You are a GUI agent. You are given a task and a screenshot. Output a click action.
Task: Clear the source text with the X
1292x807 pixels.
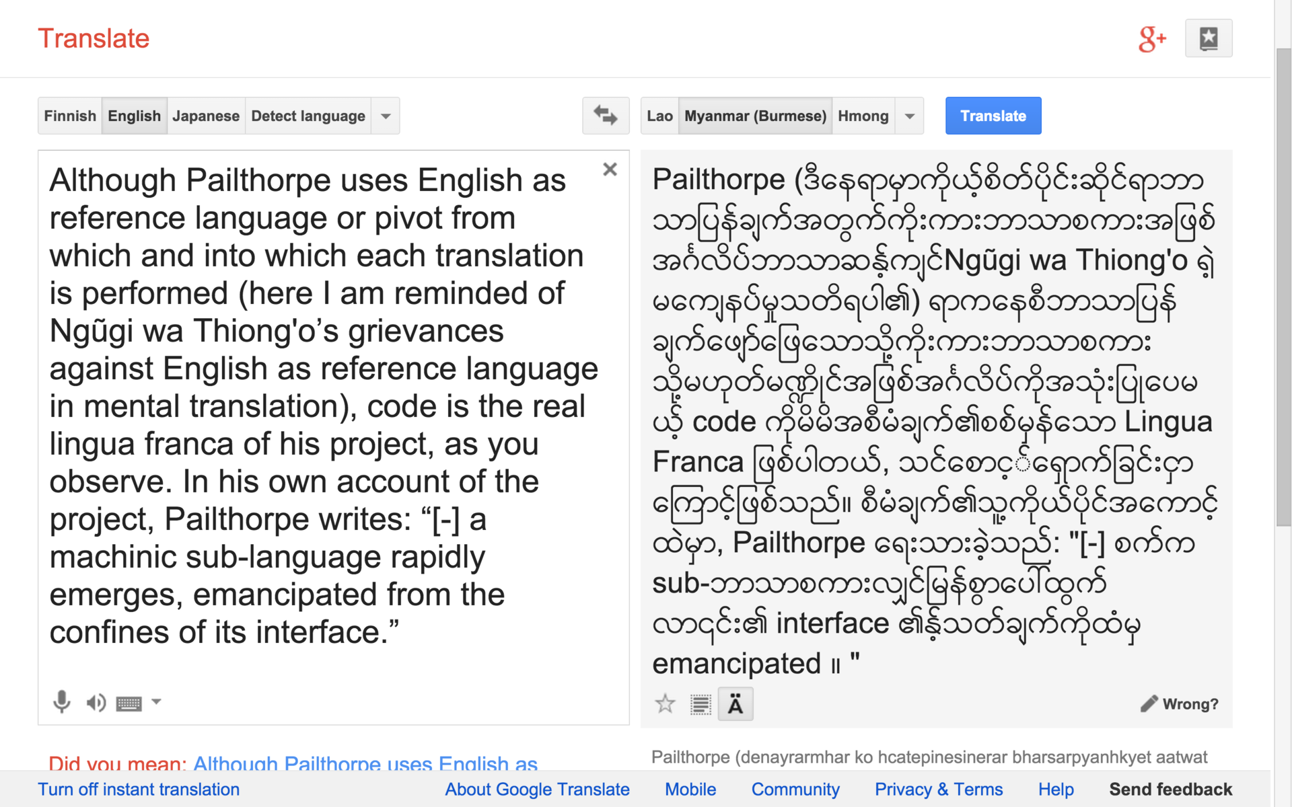(x=610, y=169)
